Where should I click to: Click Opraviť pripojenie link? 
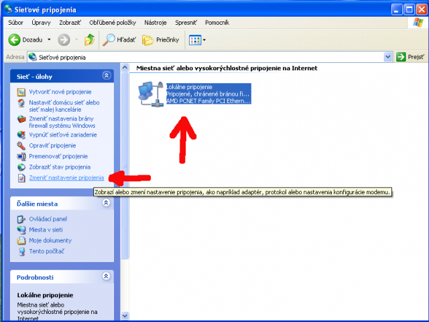tap(52, 145)
